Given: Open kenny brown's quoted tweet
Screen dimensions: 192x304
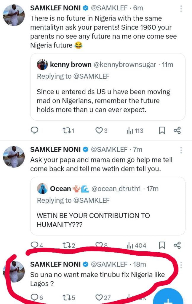Looking at the screenshot, I should click(108, 100).
